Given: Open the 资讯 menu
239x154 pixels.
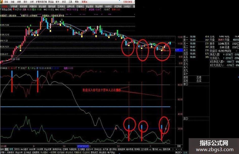Looking at the screenshot, I should [x=64, y=2].
